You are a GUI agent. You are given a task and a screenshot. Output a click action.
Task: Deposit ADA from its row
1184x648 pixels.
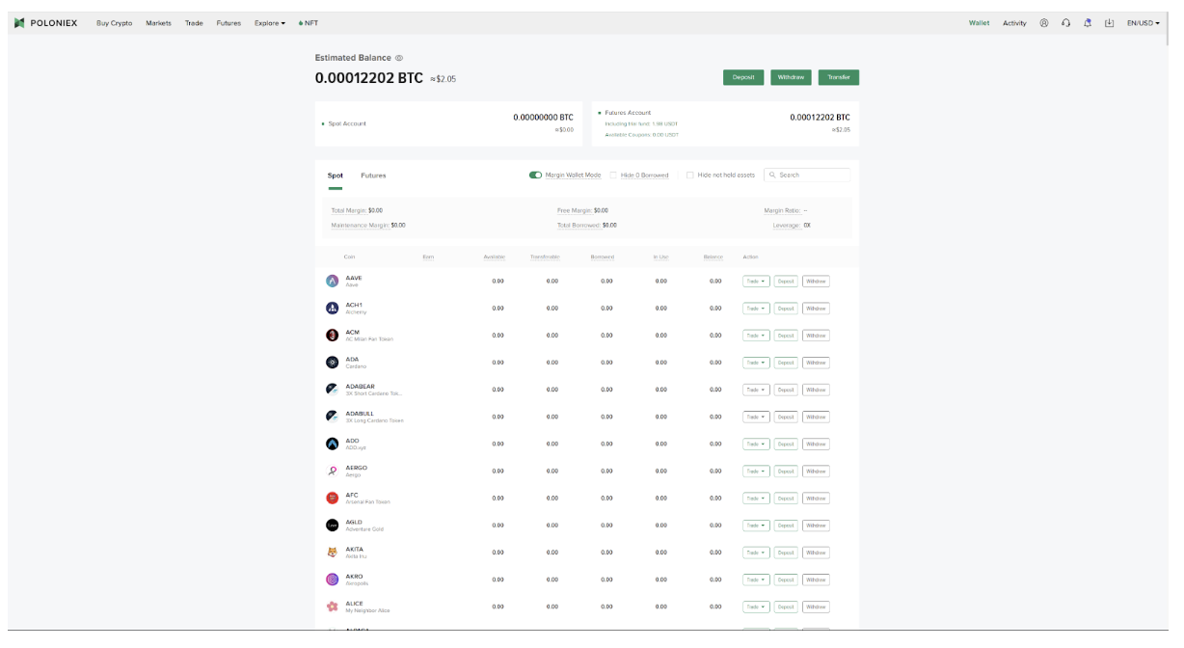(786, 363)
